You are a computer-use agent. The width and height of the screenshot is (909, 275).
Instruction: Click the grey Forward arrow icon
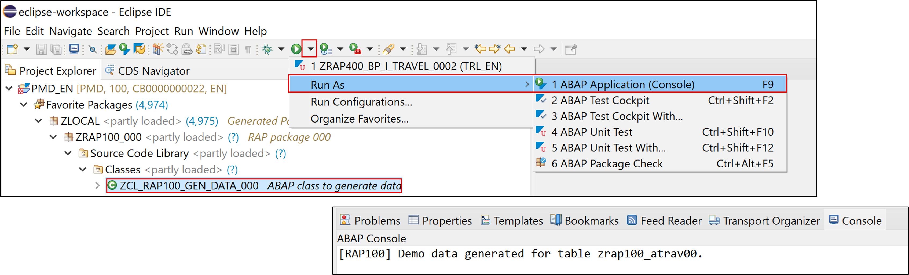click(539, 49)
